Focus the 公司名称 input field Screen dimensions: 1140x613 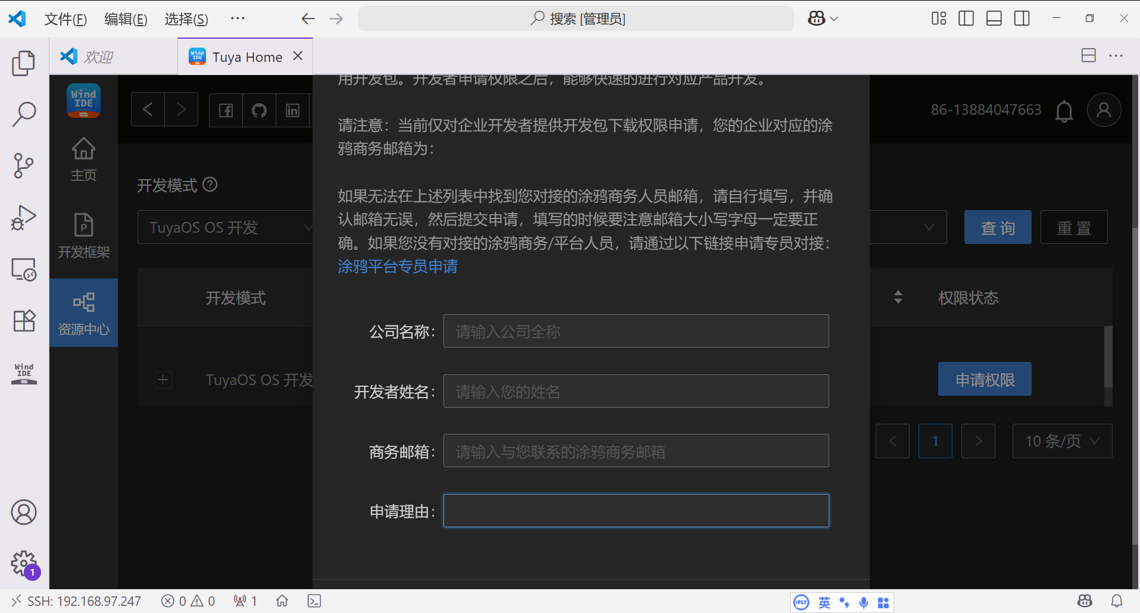636,331
